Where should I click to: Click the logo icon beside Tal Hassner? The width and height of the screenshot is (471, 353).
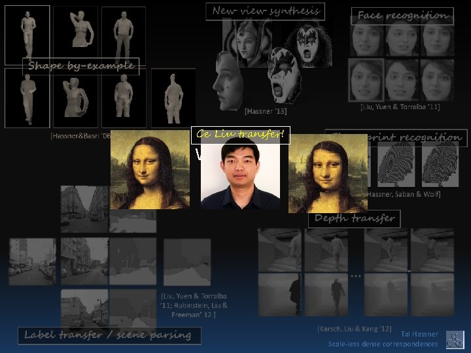click(x=455, y=339)
